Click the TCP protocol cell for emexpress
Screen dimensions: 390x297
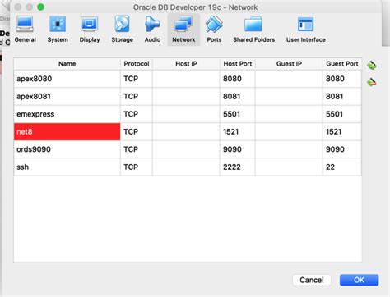137,114
